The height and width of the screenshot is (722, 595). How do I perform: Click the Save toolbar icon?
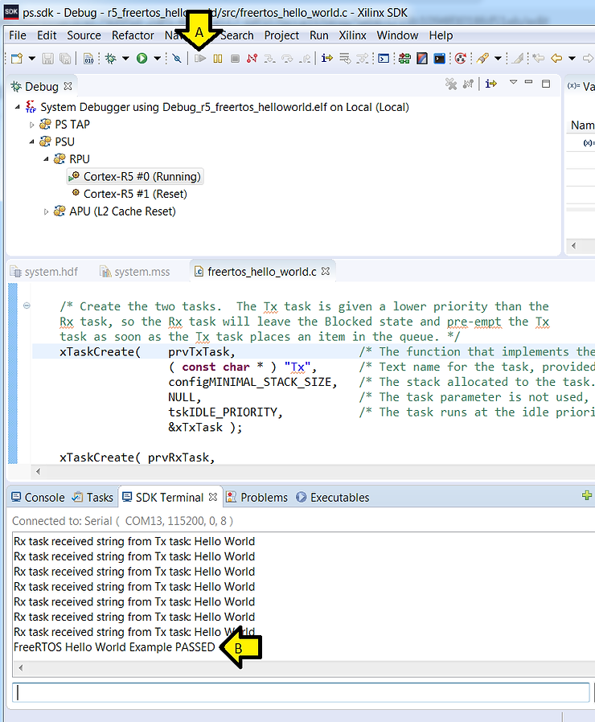click(x=48, y=59)
